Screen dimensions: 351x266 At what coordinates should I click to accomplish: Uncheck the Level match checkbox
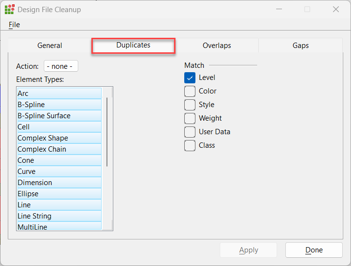point(190,78)
